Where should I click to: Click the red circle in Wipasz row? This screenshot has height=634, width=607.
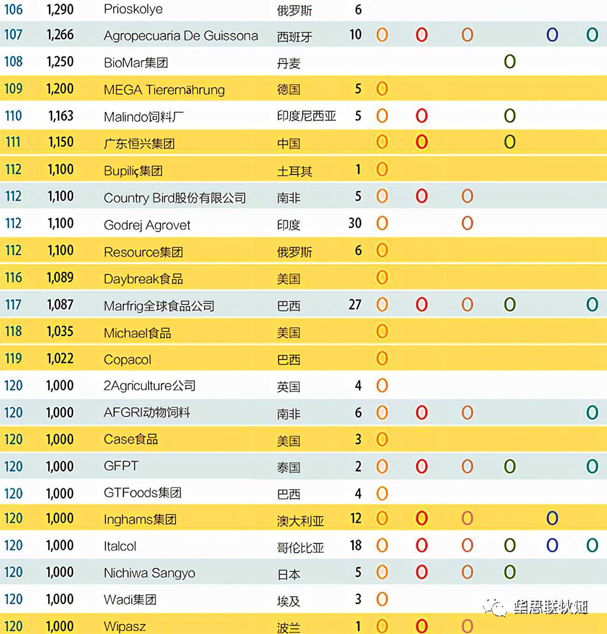422,626
